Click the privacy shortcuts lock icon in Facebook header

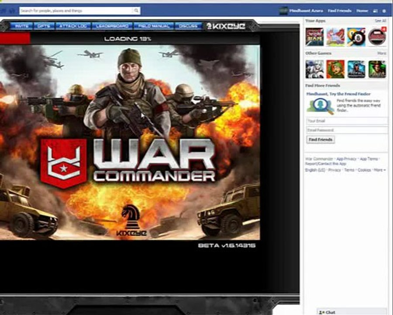(375, 11)
